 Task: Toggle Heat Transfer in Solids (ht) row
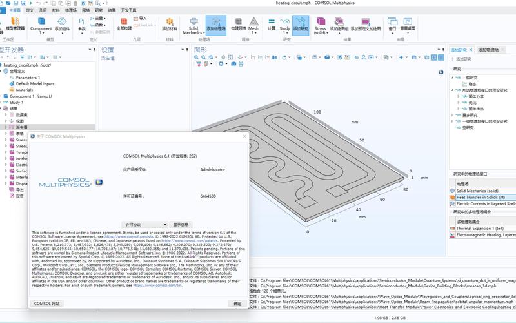pyautogui.click(x=482, y=197)
